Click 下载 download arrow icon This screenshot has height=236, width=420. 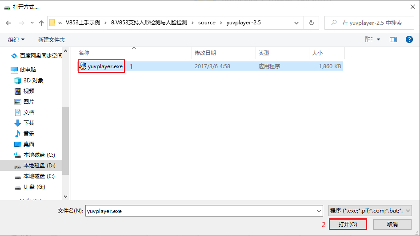pyautogui.click(x=18, y=123)
